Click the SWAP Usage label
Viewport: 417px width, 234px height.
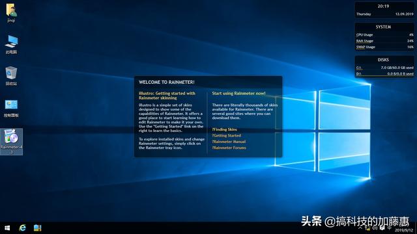click(366, 47)
